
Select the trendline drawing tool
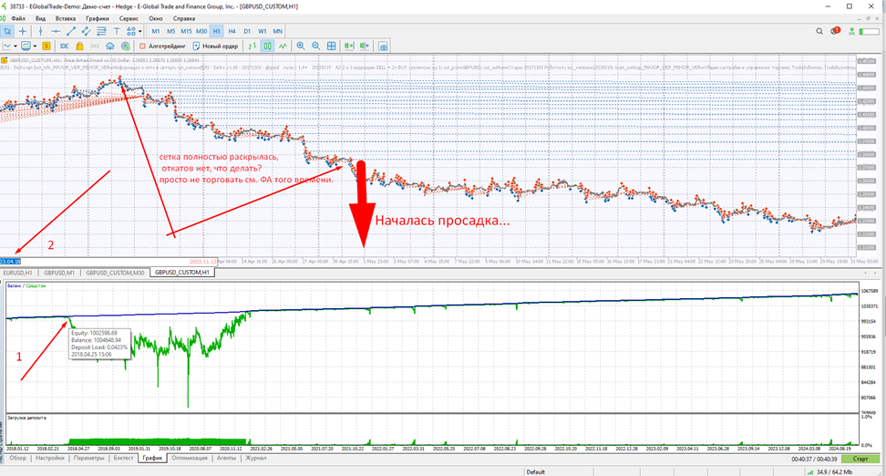(x=70, y=31)
